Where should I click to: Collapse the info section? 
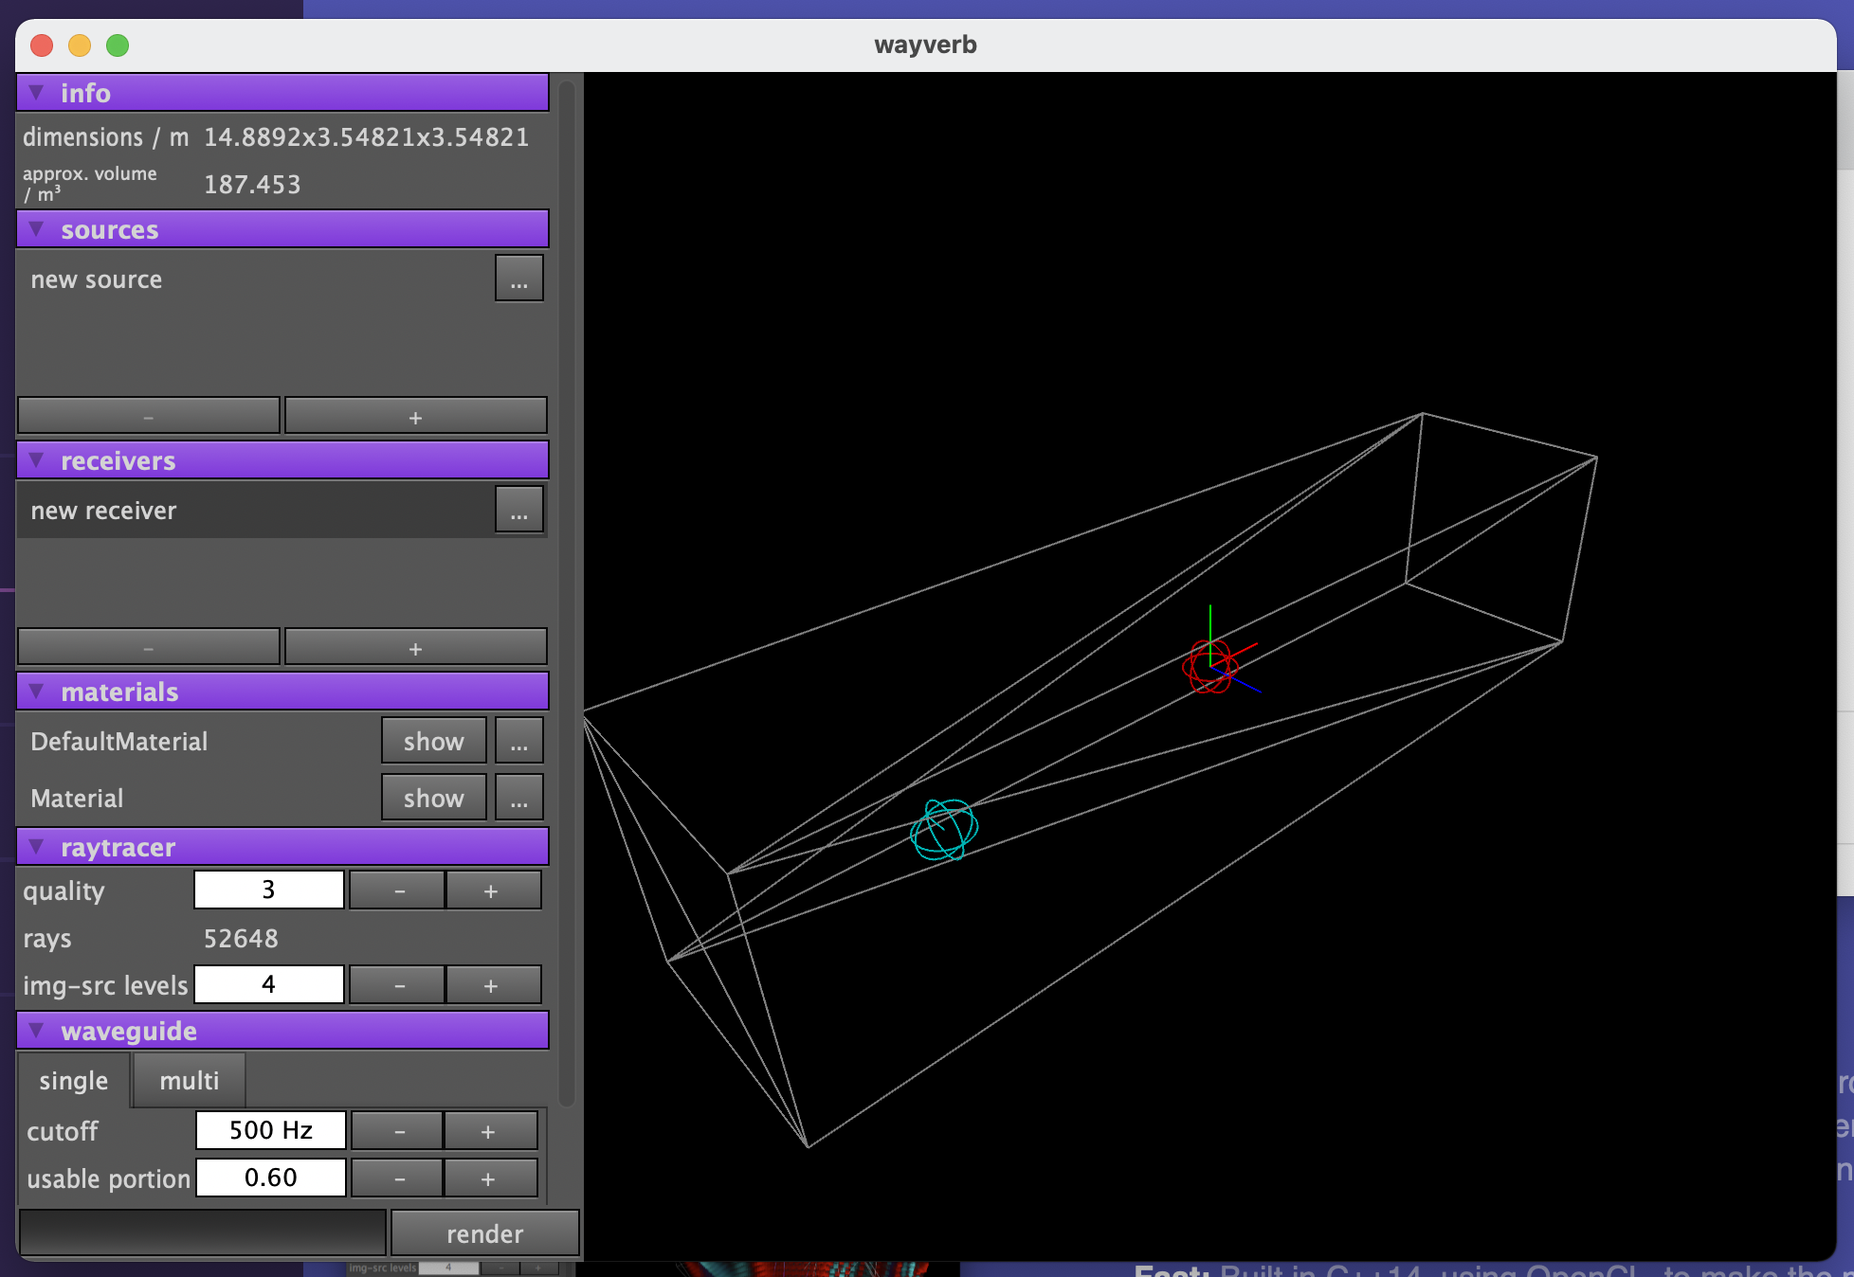[37, 93]
